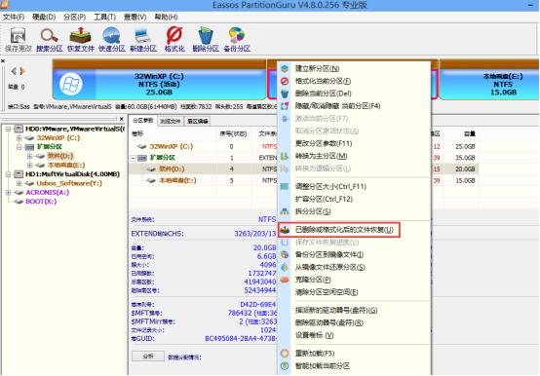Image resolution: width=540 pixels, height=376 pixels.
Task: Click the 备份分区 (Backup partition) toolbar icon
Action: (237, 39)
